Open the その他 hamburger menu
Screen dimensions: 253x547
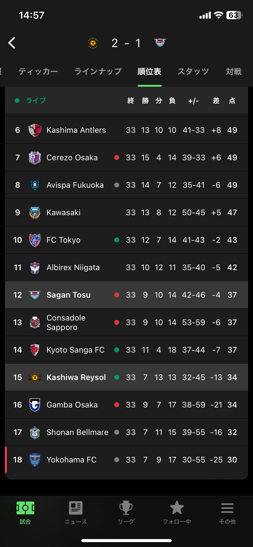coord(227,508)
